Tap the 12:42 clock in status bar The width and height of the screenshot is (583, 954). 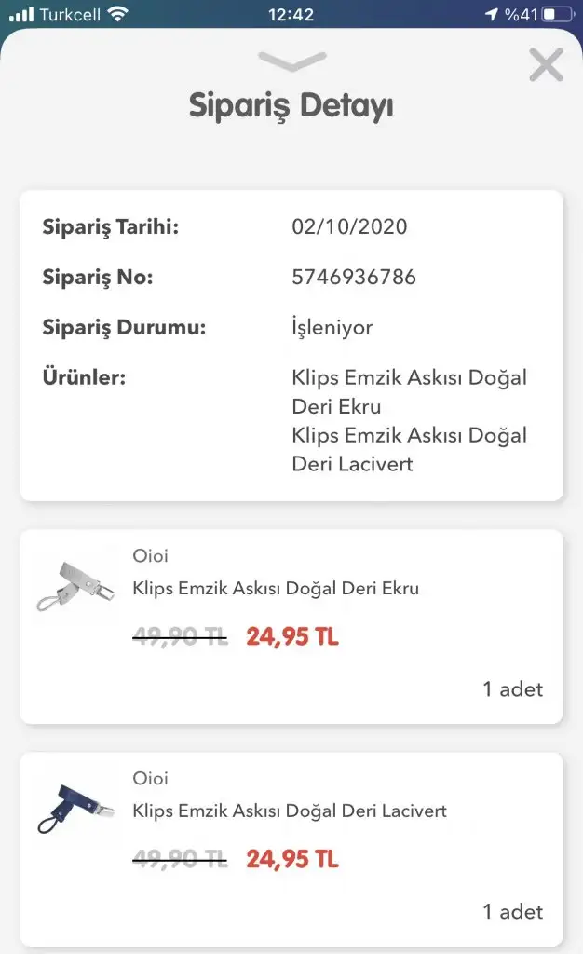tap(291, 15)
